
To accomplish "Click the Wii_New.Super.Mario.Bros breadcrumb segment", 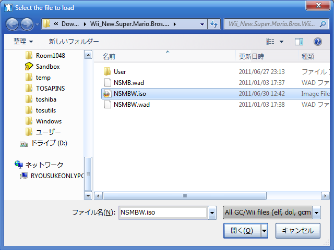I will pyautogui.click(x=129, y=24).
